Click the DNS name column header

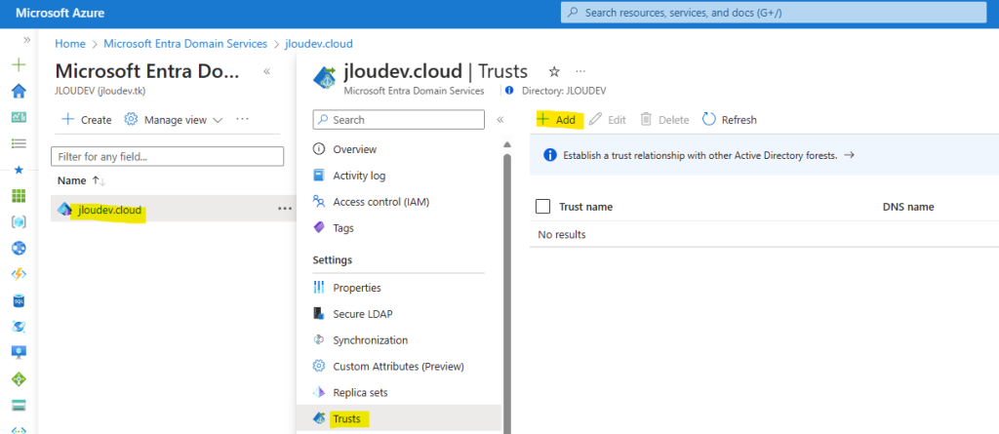coord(908,207)
